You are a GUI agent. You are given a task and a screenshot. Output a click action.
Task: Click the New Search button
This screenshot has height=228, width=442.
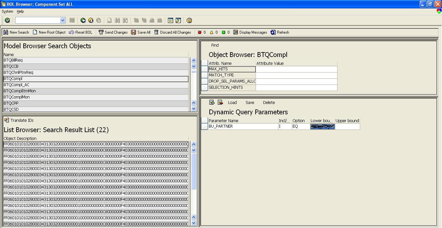tap(16, 32)
